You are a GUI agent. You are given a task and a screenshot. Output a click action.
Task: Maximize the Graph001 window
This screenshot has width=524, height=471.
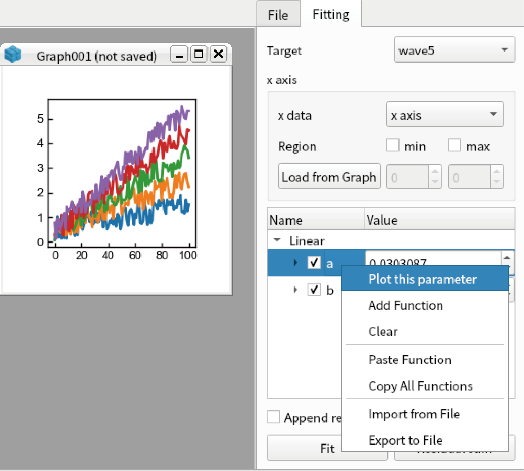coord(199,54)
